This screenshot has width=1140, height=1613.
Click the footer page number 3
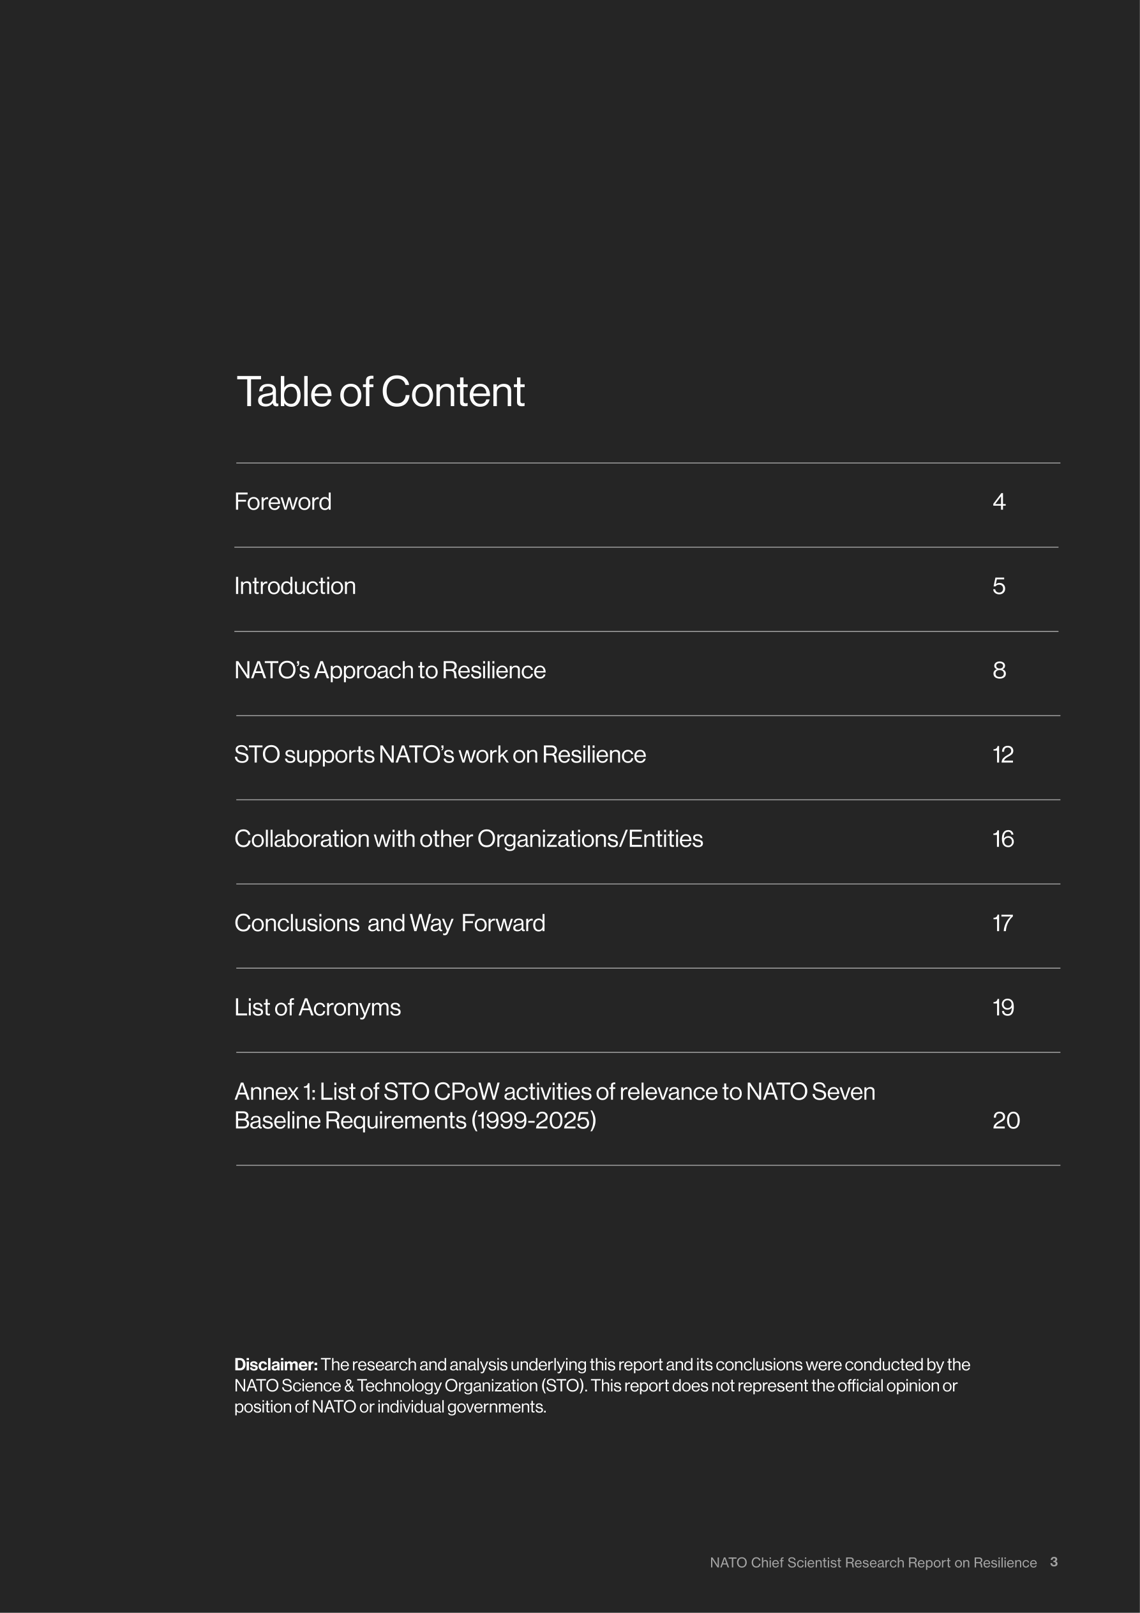pyautogui.click(x=1054, y=1562)
